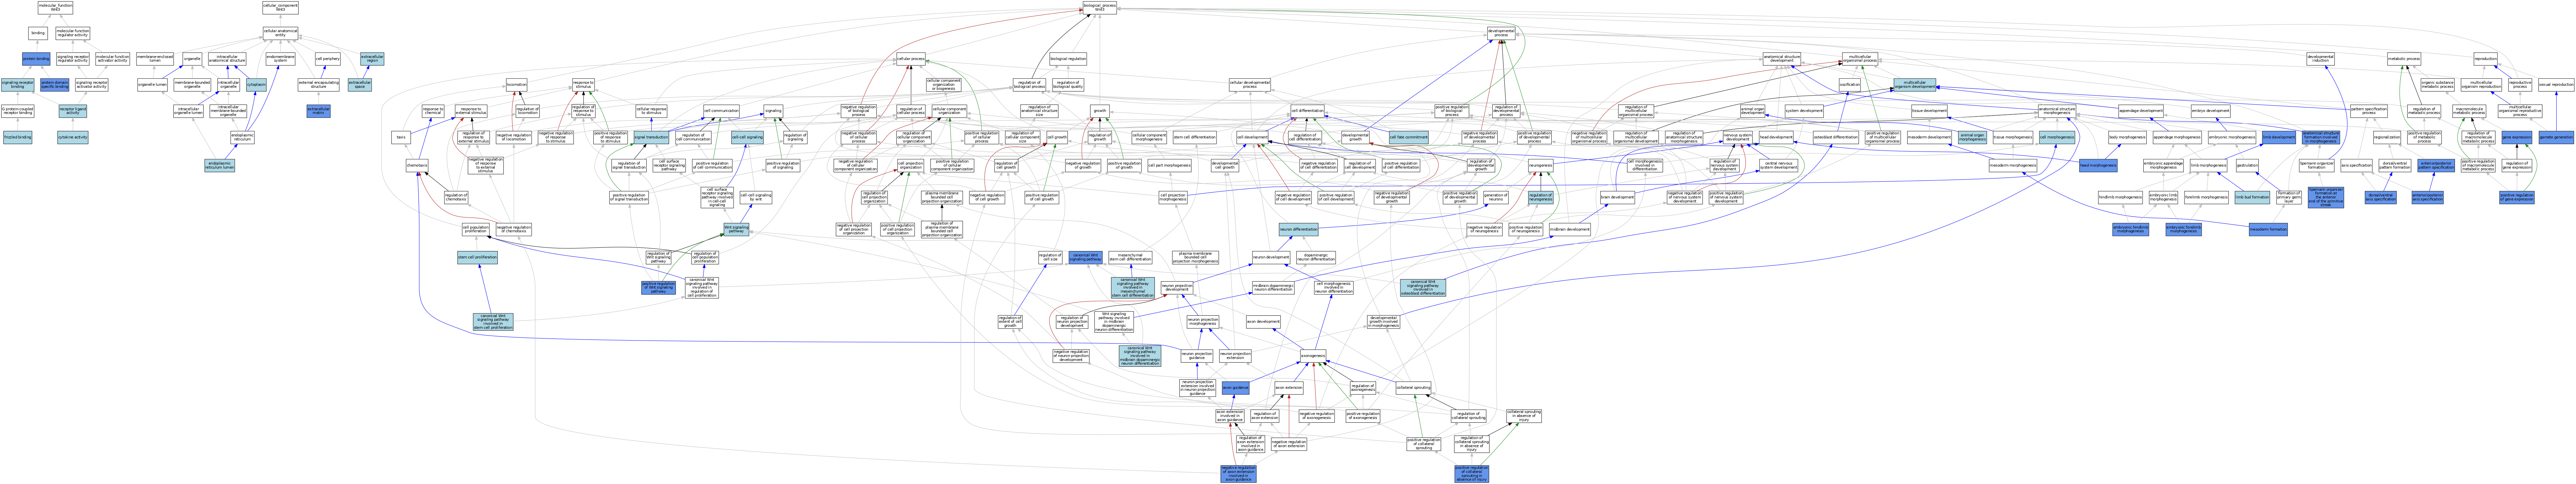
Task: Select the 'endomembrane system' node
Action: [281, 59]
